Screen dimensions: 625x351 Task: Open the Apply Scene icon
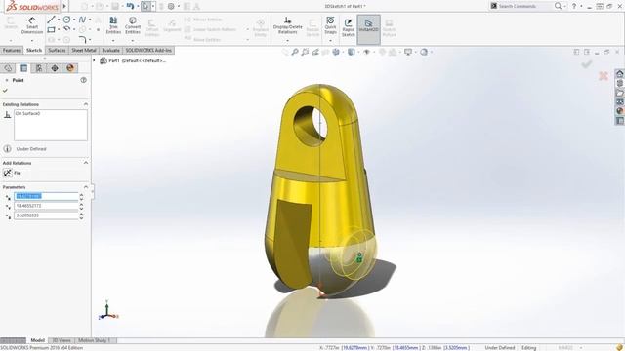coord(393,52)
